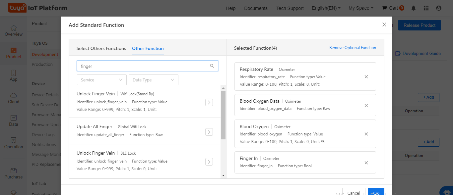Remove Respiratory Rate from selected functions
Viewport: 453px width, 195px height.
pos(366,77)
